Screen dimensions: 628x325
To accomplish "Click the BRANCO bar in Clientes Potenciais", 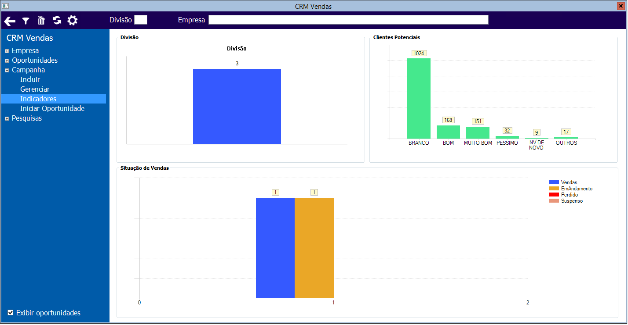I will pyautogui.click(x=419, y=98).
